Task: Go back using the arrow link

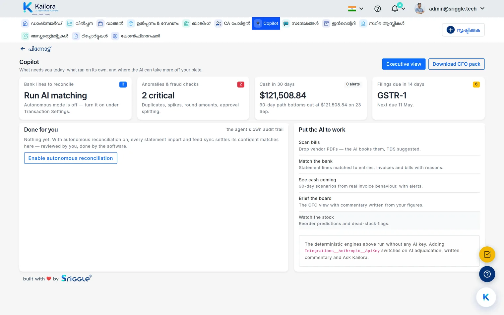Action: click(x=36, y=49)
